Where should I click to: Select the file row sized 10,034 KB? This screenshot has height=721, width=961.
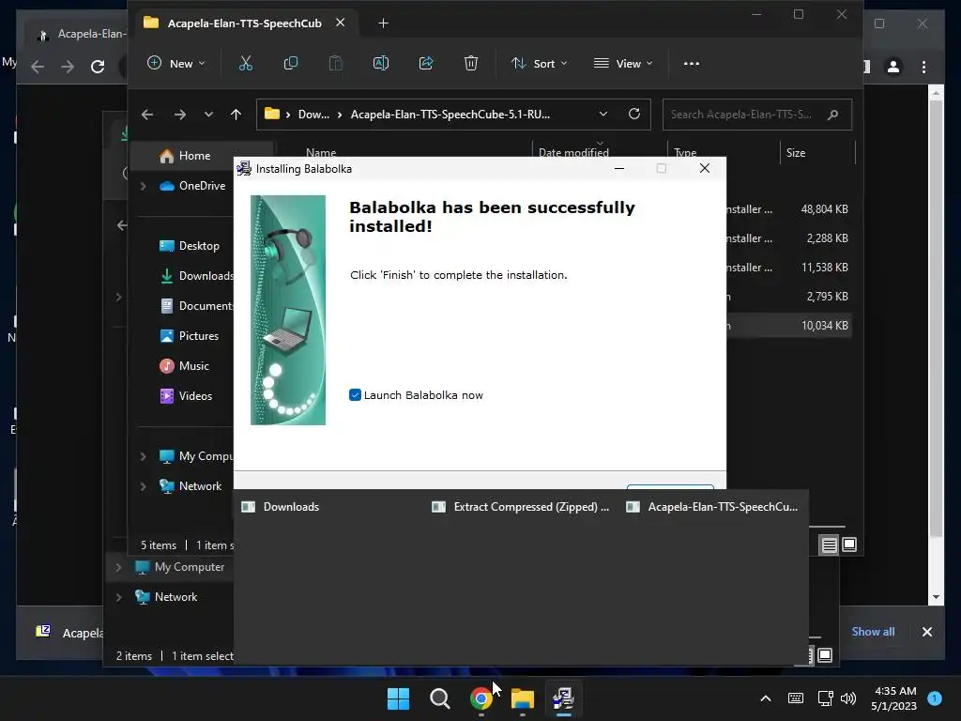pyautogui.click(x=788, y=326)
